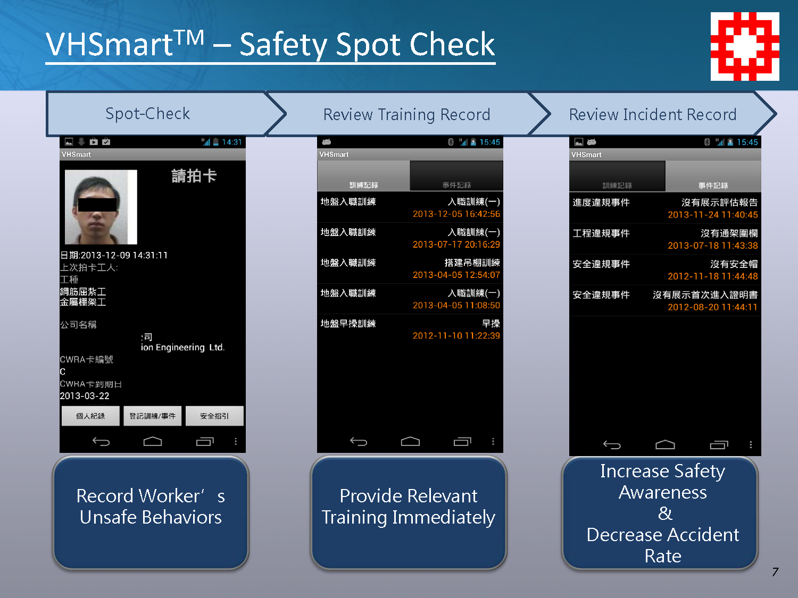
Task: Open 搭建吊棚訓練 training entry
Action: pyautogui.click(x=410, y=268)
